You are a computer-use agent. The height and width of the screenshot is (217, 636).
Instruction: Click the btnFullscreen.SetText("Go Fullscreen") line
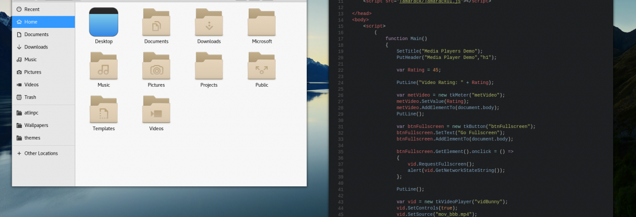451,133
